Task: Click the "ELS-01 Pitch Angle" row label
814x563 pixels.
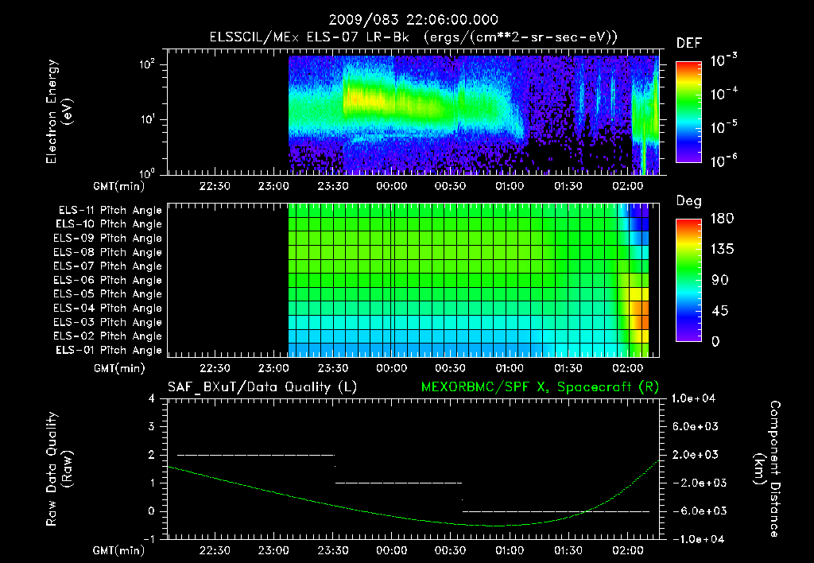Action: pyautogui.click(x=109, y=351)
